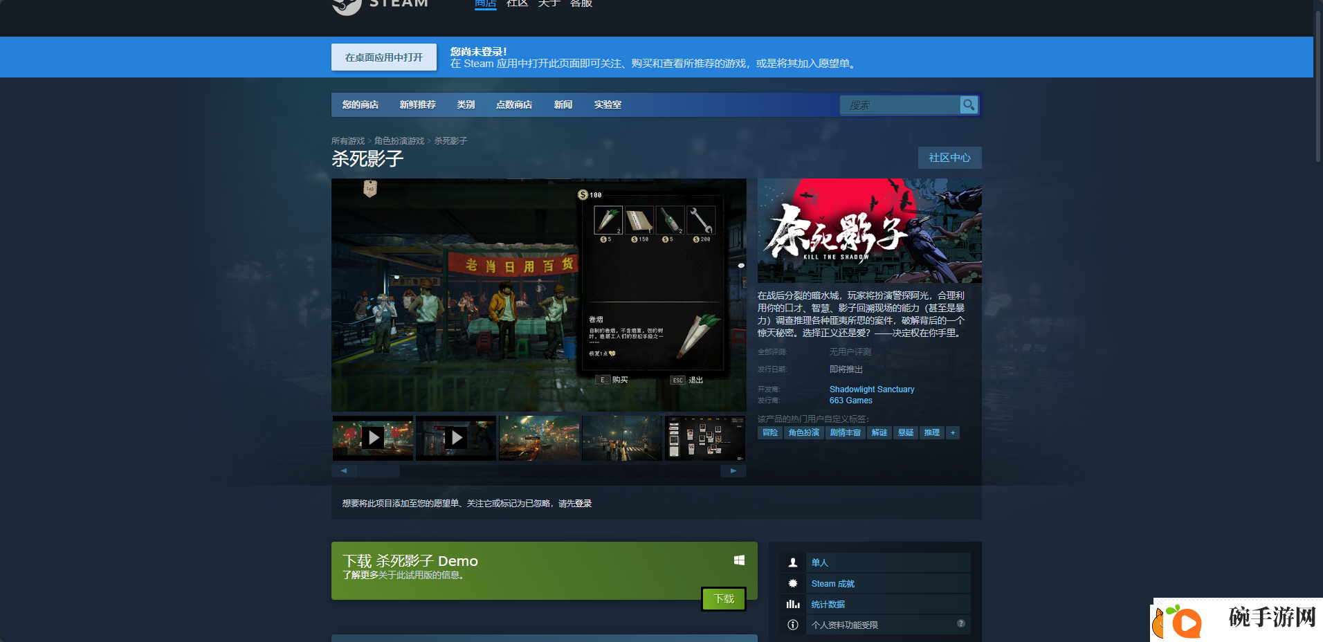Click 即将推出 release date text
The width and height of the screenshot is (1323, 642).
846,369
